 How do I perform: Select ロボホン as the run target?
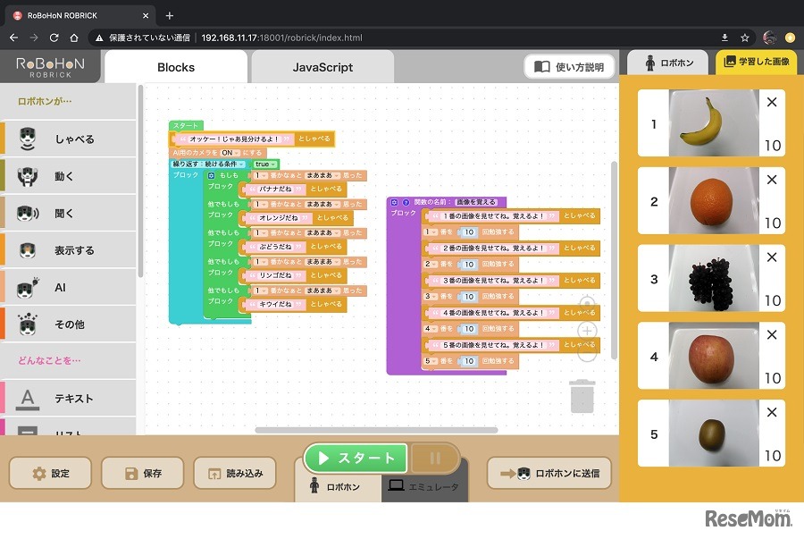[335, 487]
